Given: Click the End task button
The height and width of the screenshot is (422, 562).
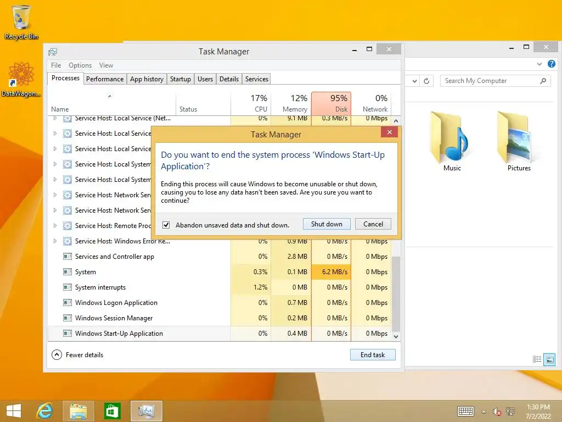Looking at the screenshot, I should coord(373,355).
